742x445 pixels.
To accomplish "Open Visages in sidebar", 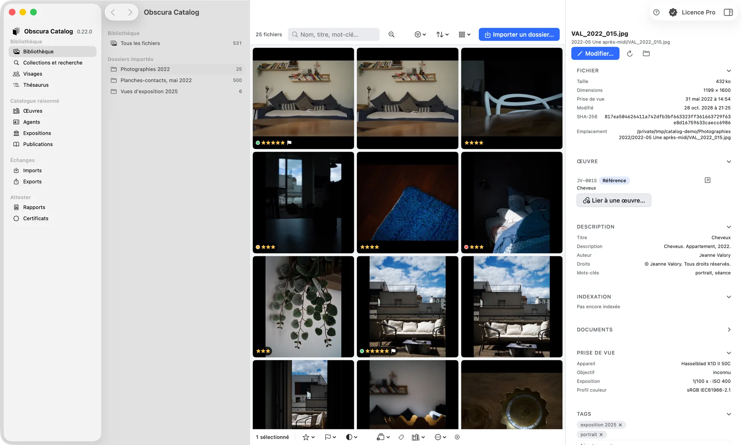I will (x=52, y=74).
